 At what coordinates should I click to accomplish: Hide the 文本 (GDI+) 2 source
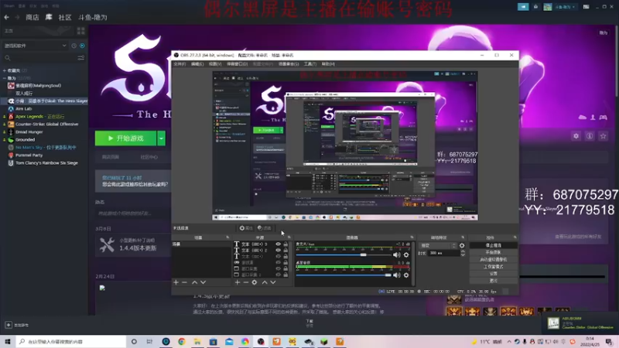tap(279, 250)
